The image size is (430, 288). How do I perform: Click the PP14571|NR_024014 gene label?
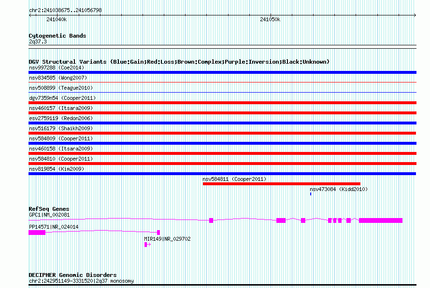pos(54,227)
